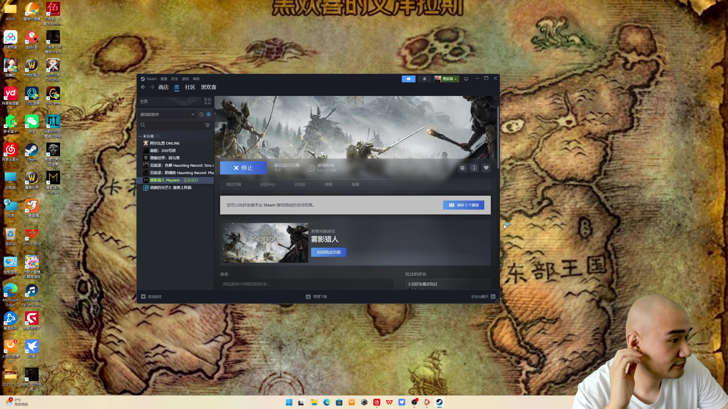The width and height of the screenshot is (728, 409).
Task: Click the library search magnifier icon
Action: tap(143, 125)
